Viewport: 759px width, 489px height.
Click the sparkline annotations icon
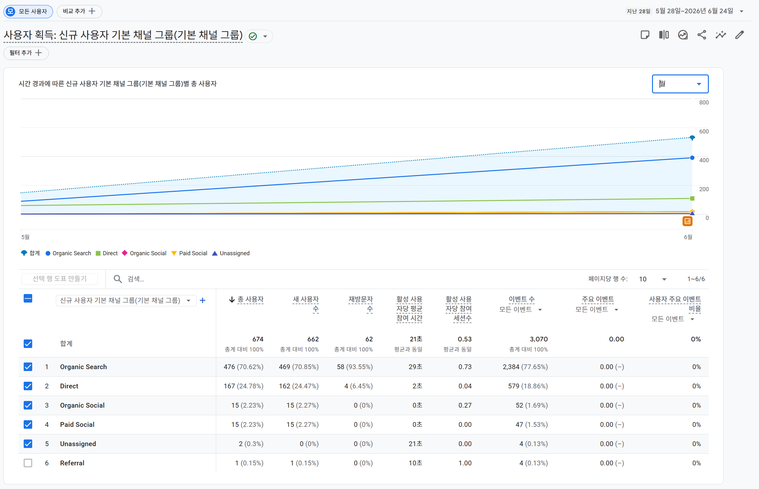[x=721, y=35]
